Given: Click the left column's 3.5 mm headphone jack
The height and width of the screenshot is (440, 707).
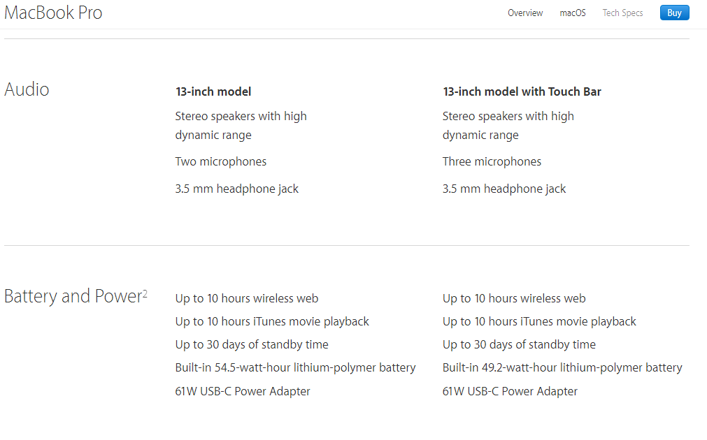Looking at the screenshot, I should point(237,189).
